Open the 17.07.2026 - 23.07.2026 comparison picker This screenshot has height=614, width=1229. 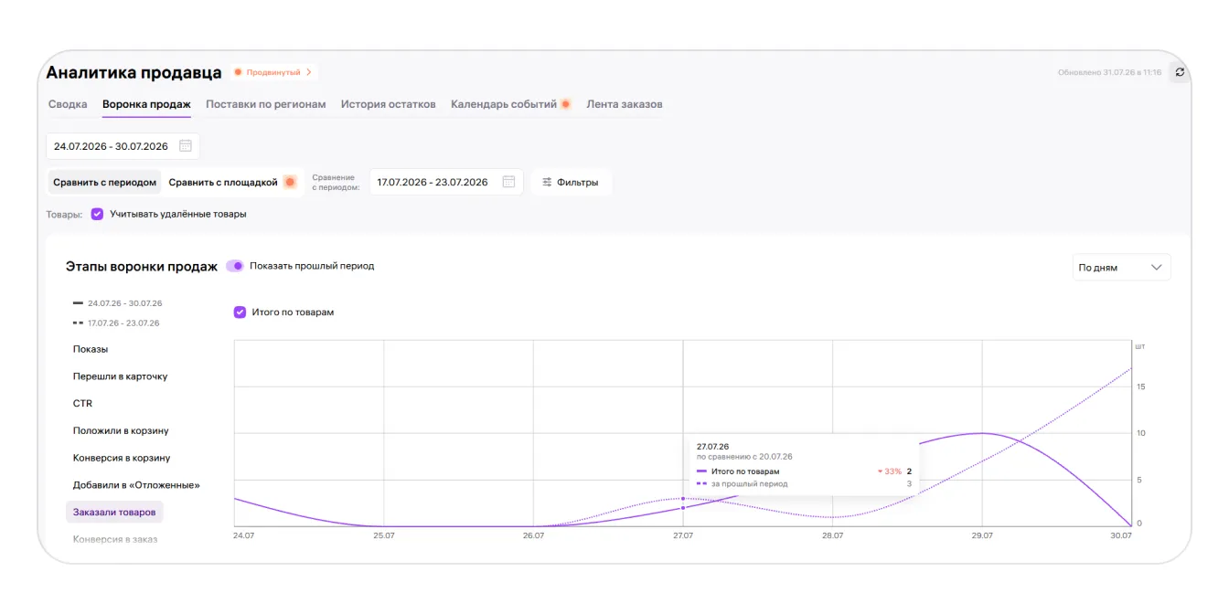(x=446, y=182)
